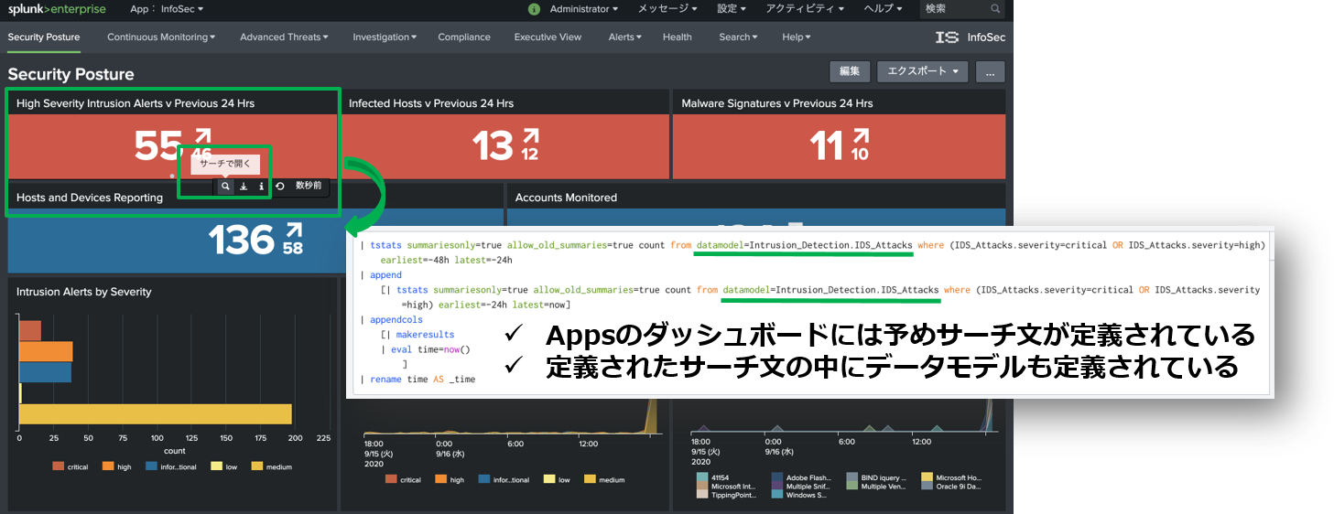This screenshot has height=514, width=1334.
Task: Open the Executive View tab
Action: pyautogui.click(x=548, y=37)
